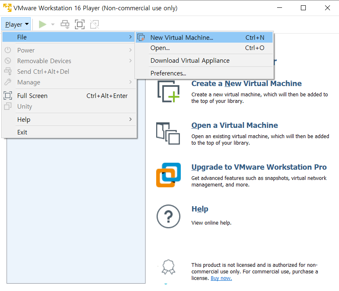The image size is (339, 291).
Task: Click the Send Ctrl+Alt+Del toolbar icon
Action: tap(65, 24)
